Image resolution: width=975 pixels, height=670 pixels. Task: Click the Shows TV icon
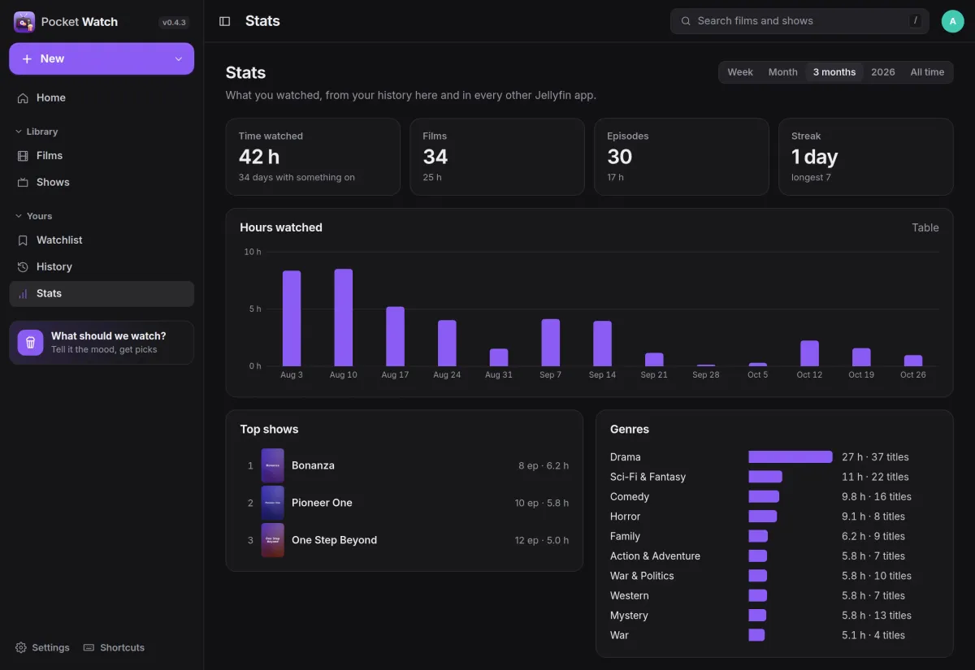pos(23,182)
